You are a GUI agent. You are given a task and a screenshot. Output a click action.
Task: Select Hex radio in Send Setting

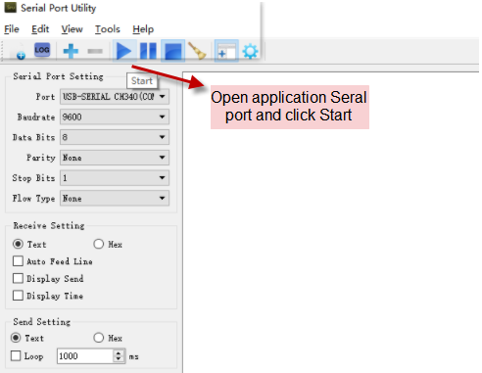point(99,338)
